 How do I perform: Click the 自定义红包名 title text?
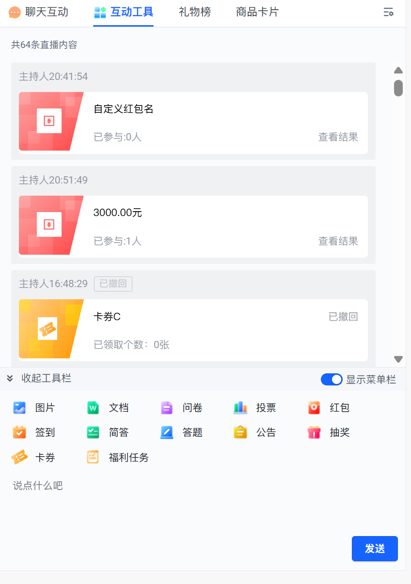(124, 109)
